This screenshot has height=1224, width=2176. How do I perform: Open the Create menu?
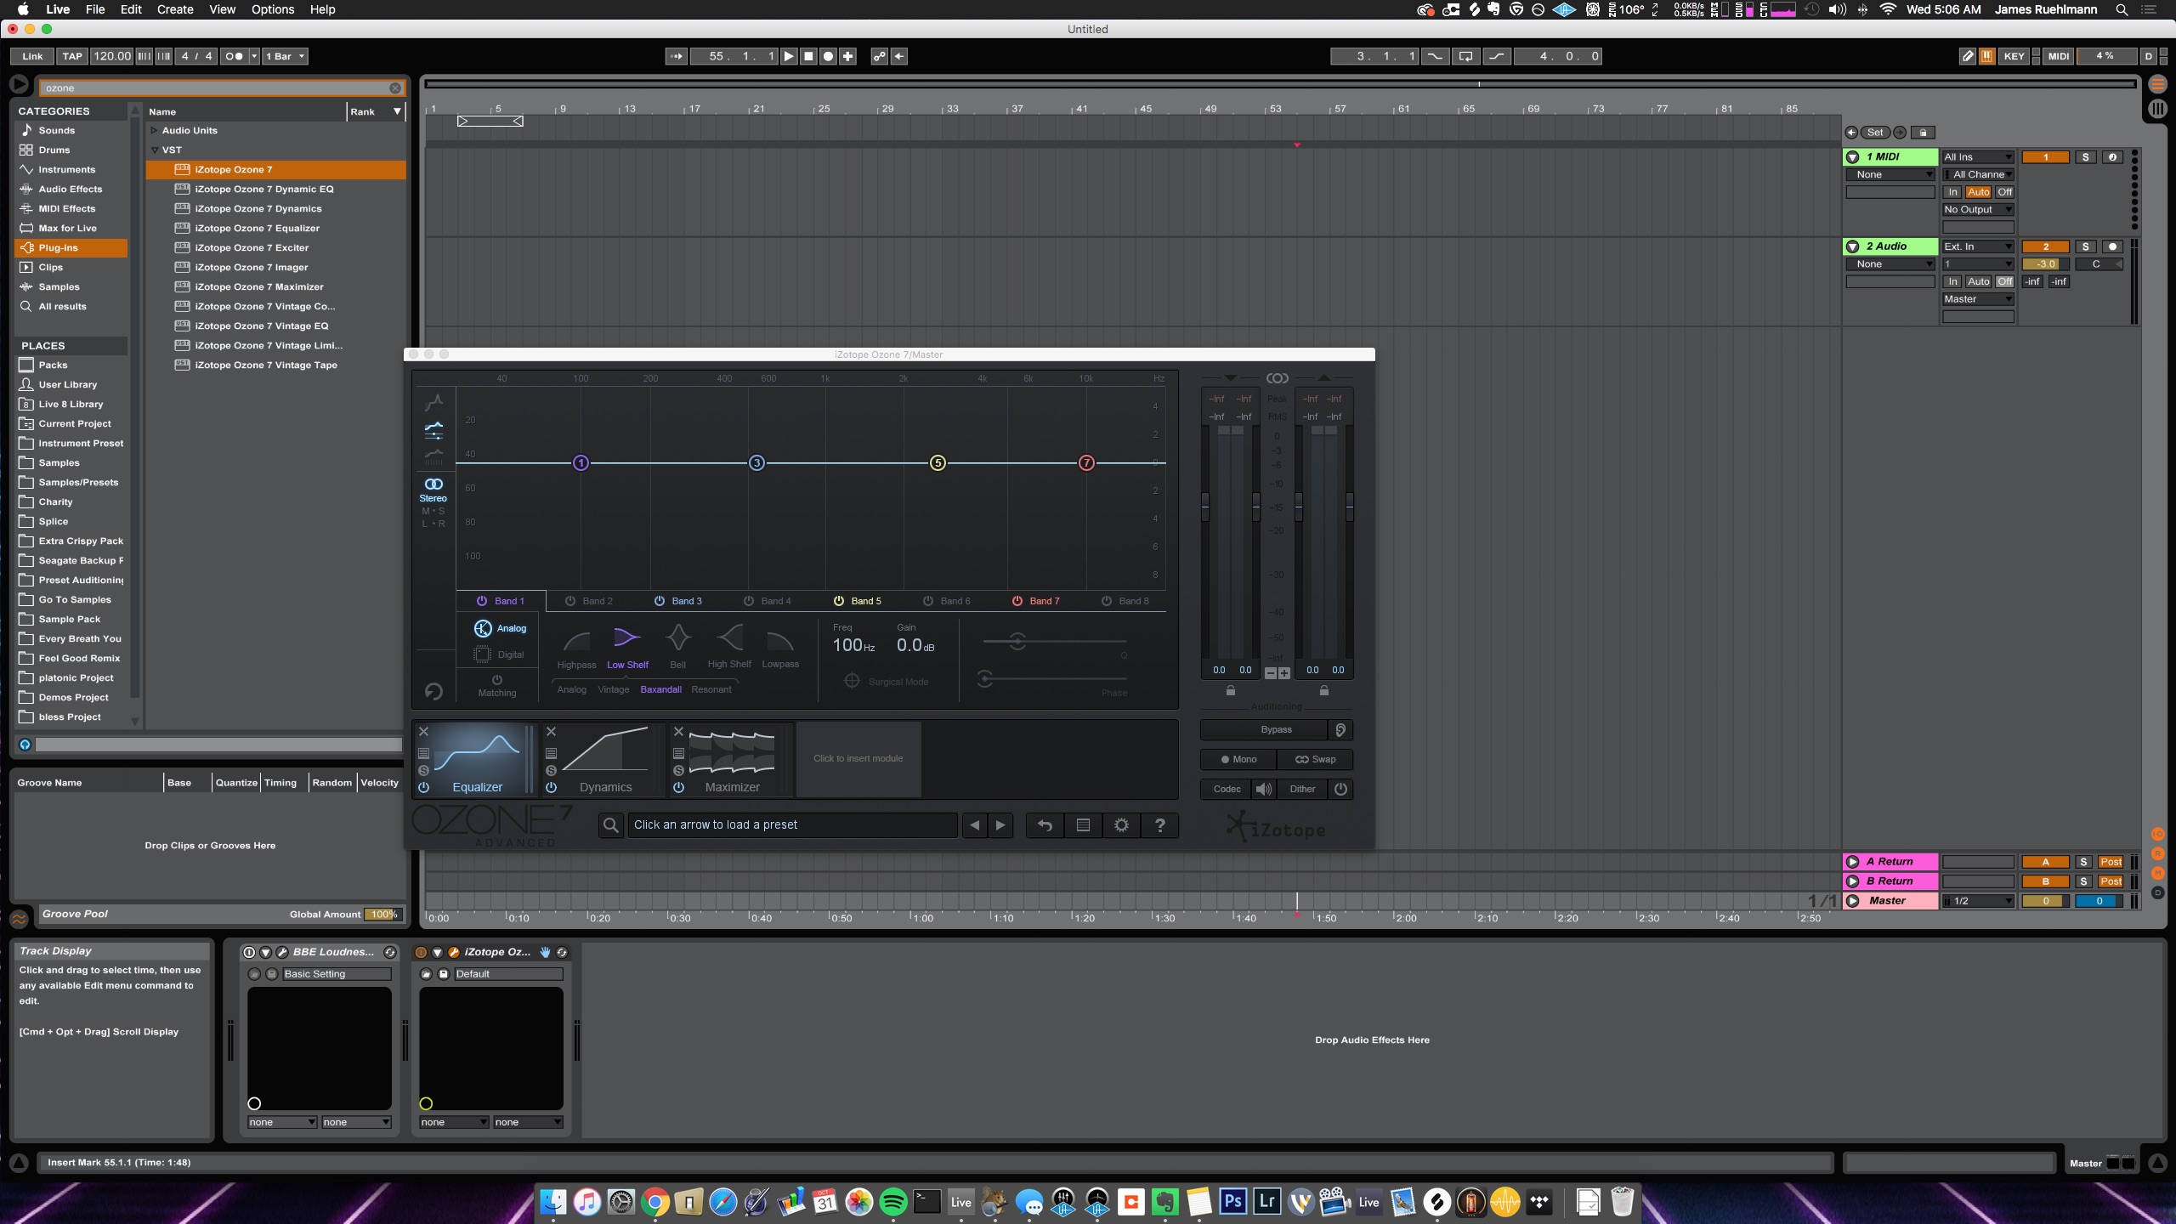pos(175,9)
